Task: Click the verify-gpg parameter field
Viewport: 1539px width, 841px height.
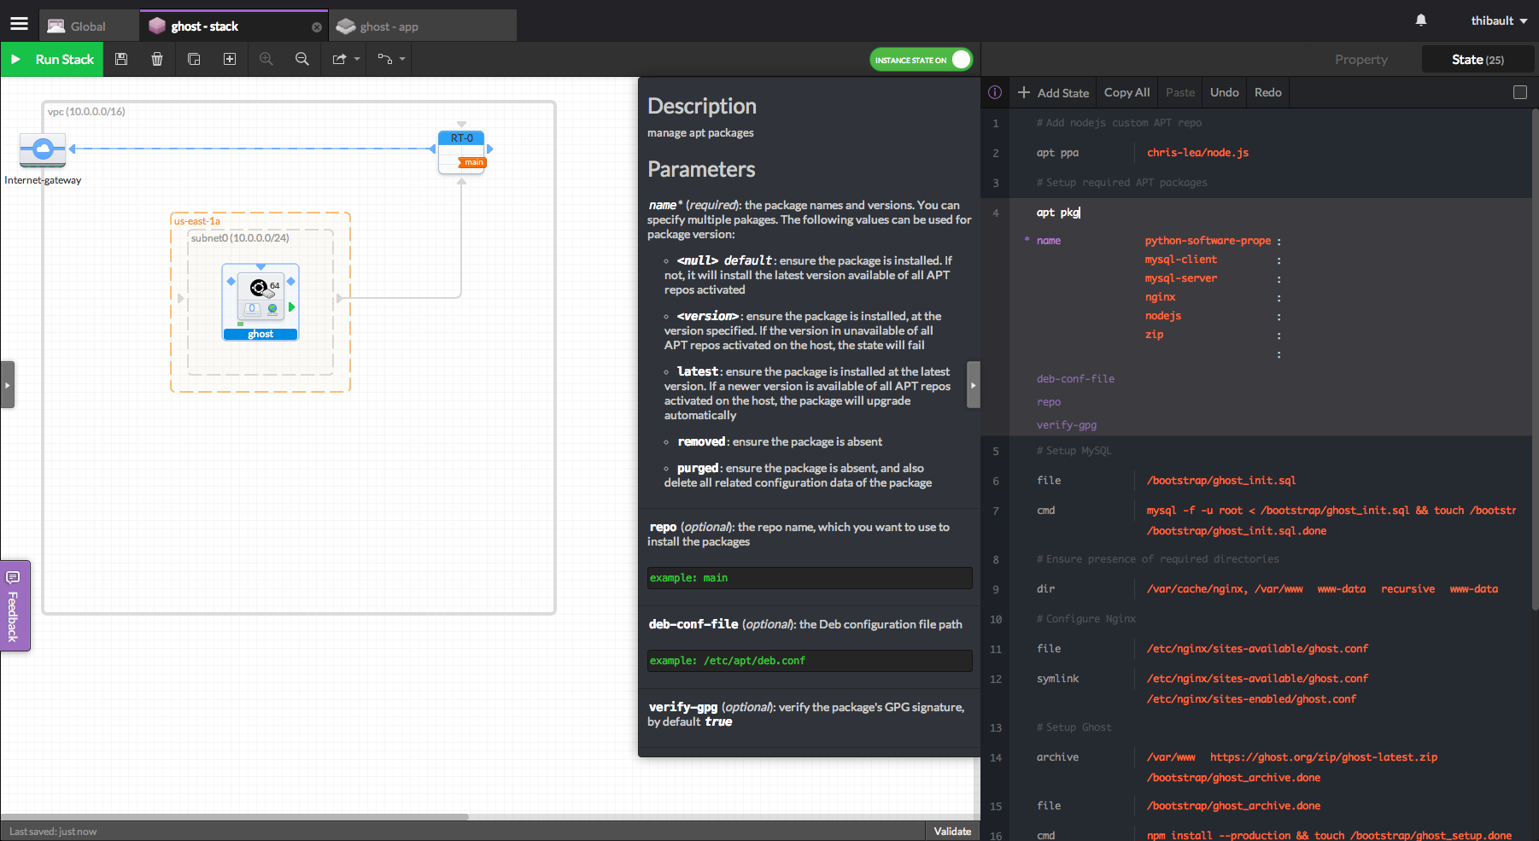Action: coord(1067,425)
